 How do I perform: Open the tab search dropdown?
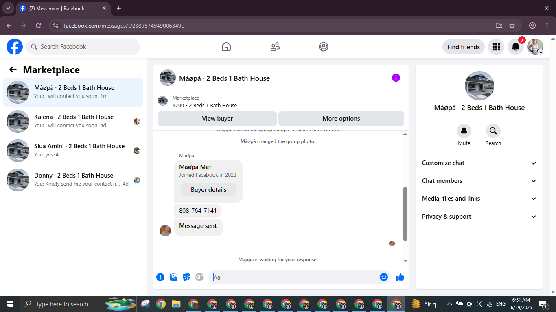pos(8,8)
